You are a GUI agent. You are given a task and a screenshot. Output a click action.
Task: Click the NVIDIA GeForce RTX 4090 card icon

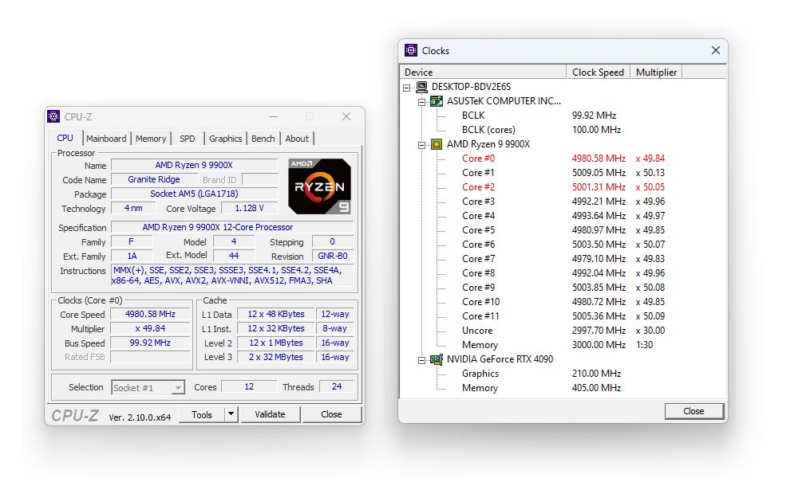click(437, 359)
